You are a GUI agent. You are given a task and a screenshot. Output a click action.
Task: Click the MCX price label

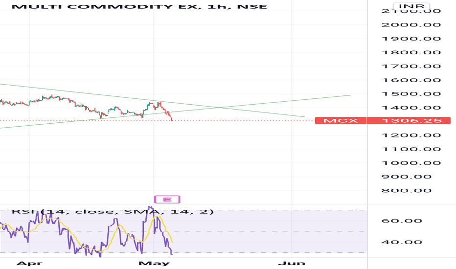point(341,121)
